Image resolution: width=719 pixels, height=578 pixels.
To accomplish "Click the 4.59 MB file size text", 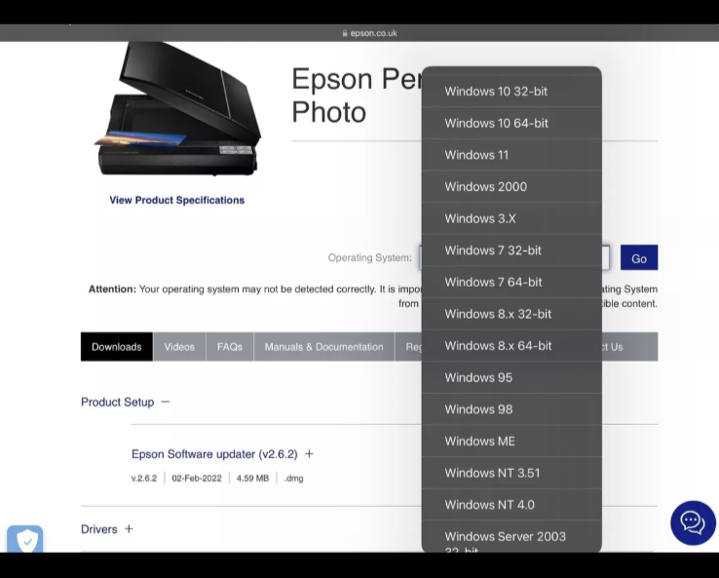I will click(x=252, y=479).
